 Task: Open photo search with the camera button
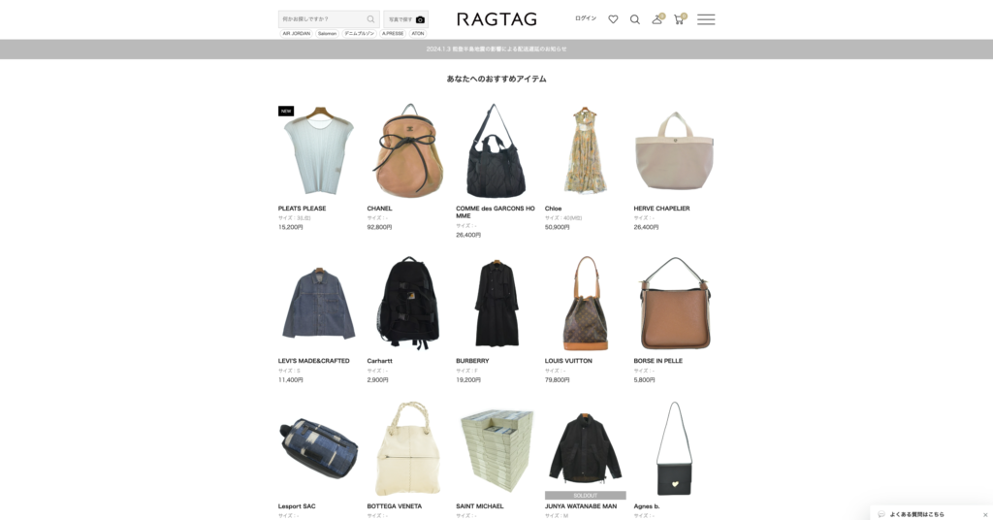point(406,19)
